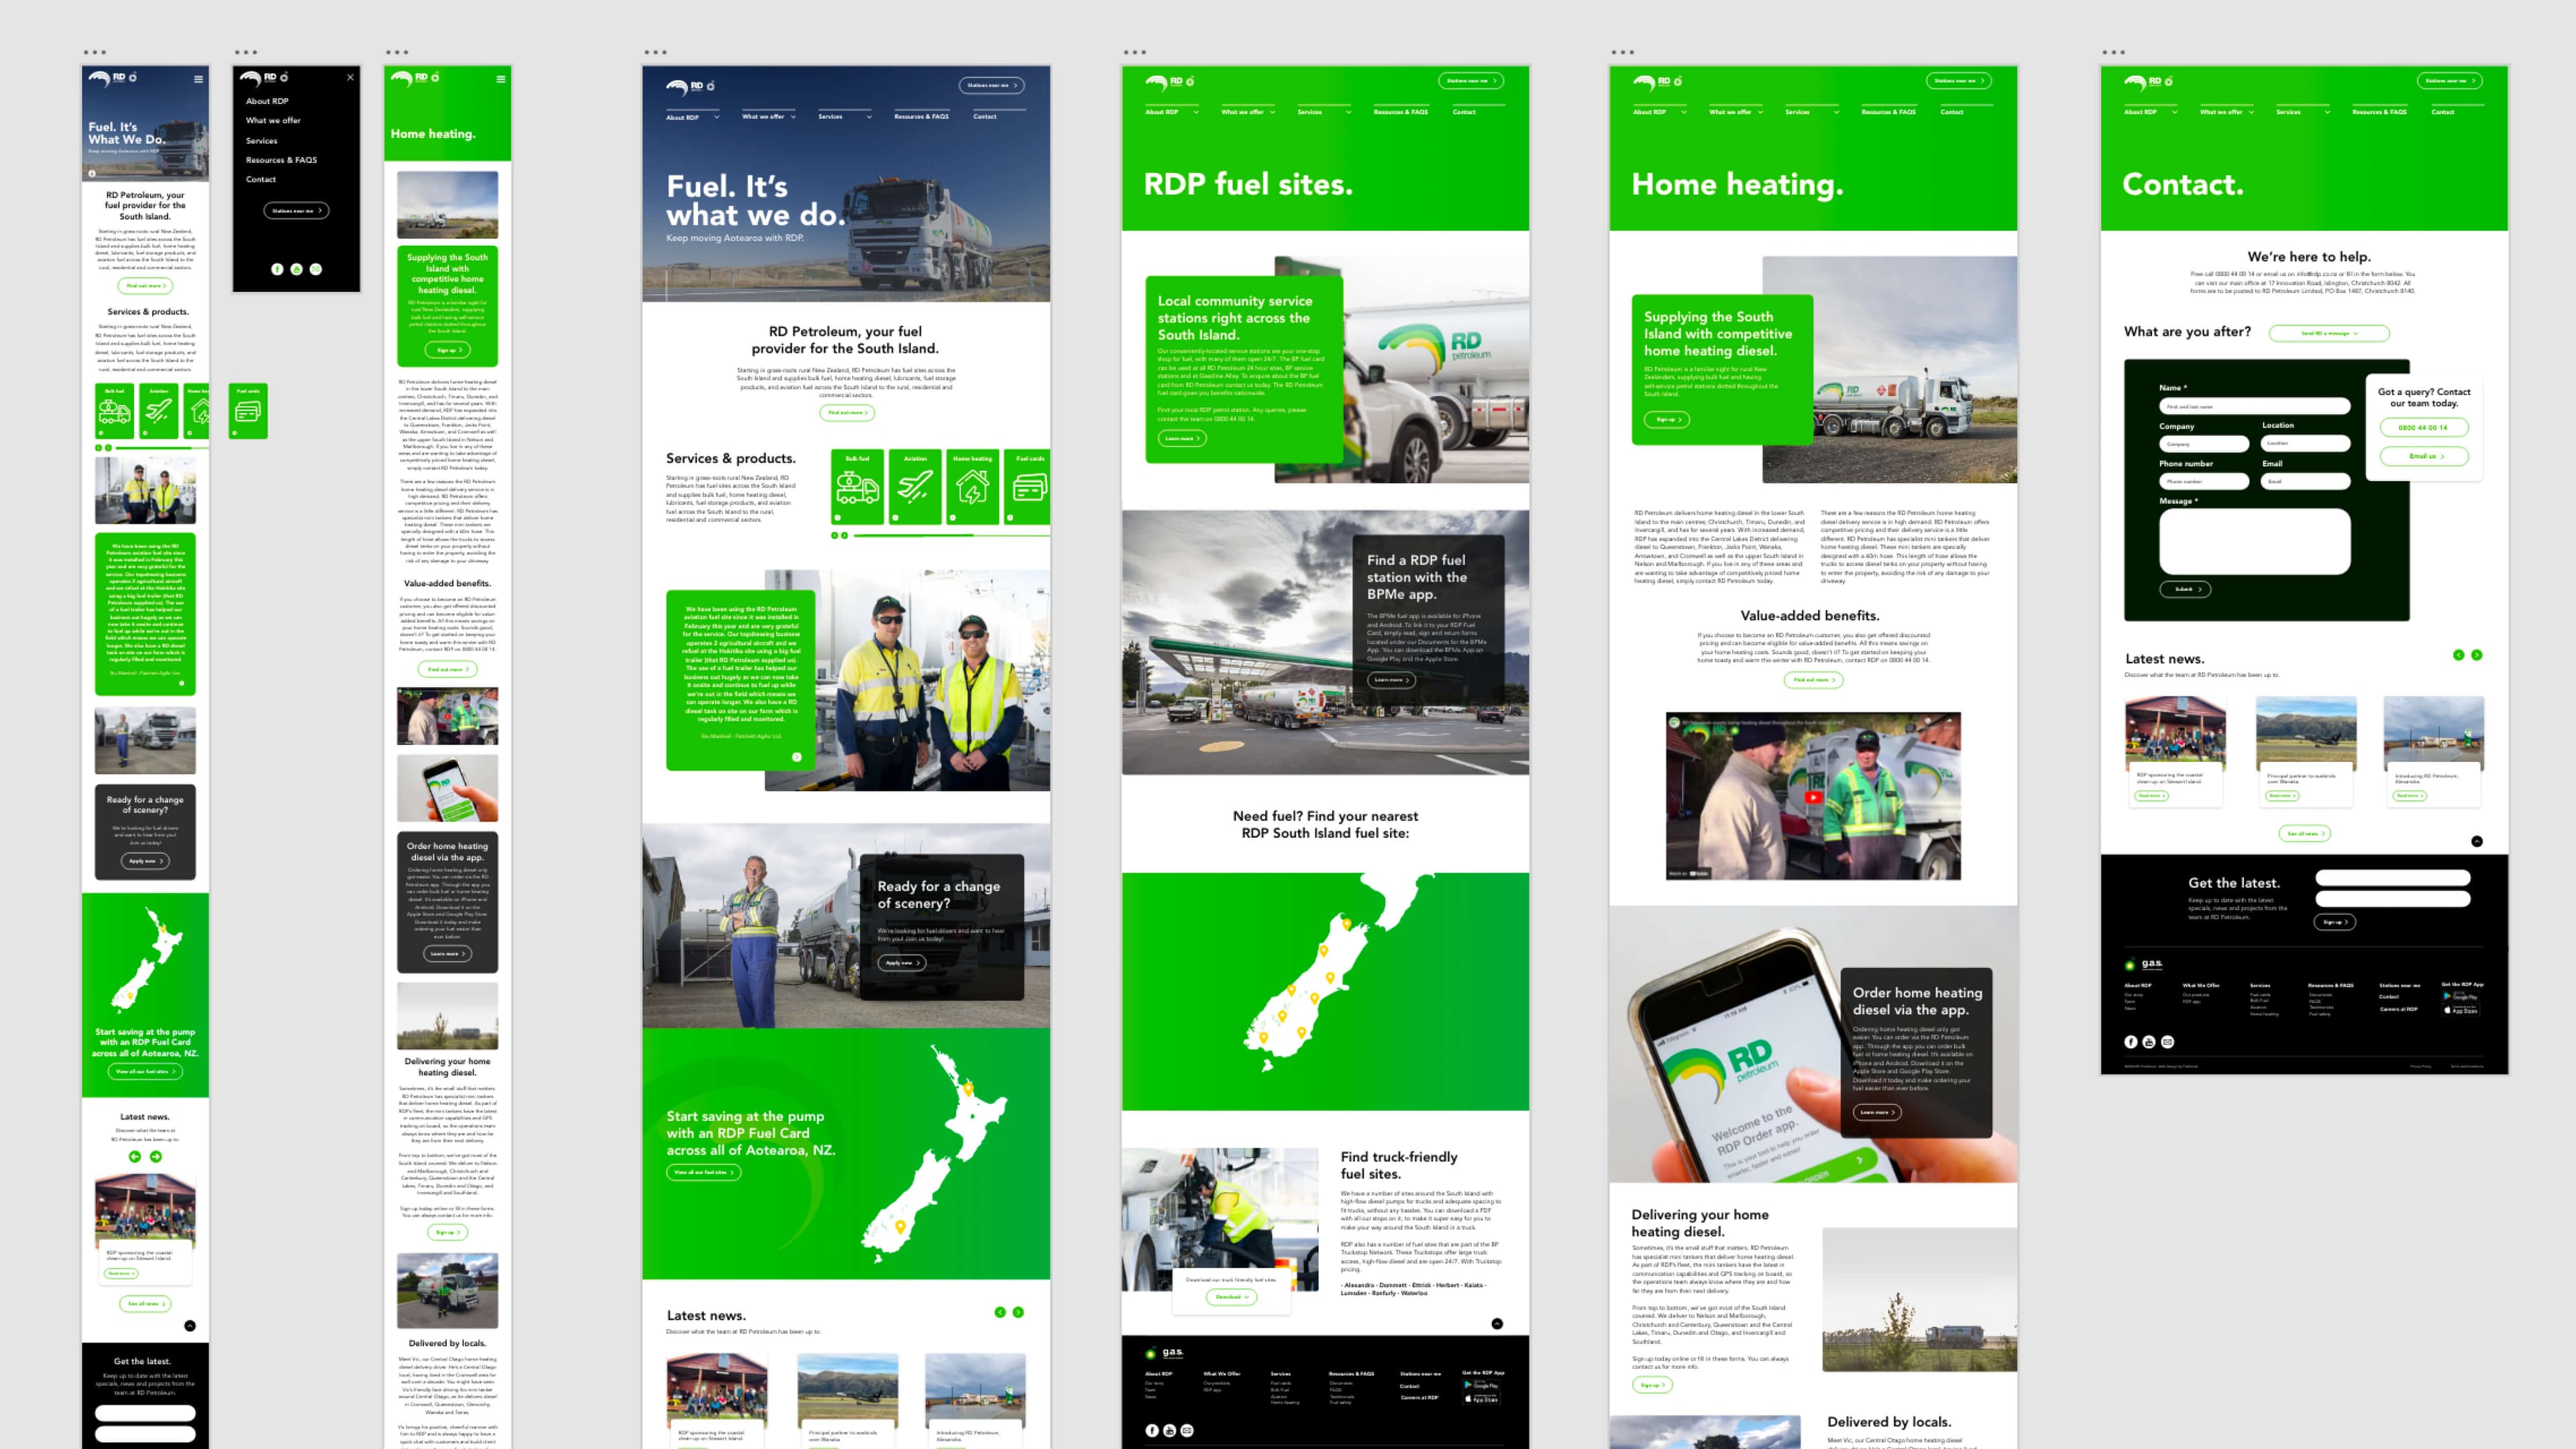
Task: Open Download dropdown under truck-friendly sites image
Action: coord(1231,1297)
